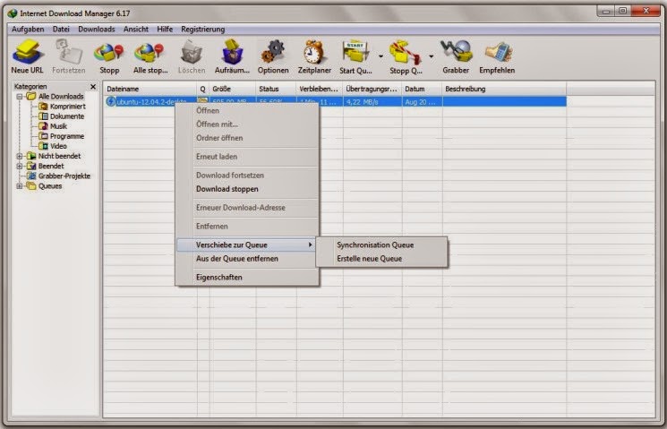The height and width of the screenshot is (429, 667).
Task: Select the Dokumente category icon
Action: (x=43, y=116)
